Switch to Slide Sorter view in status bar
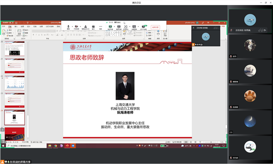Image resolution: width=273 pixels, height=164 pixels. click(191, 142)
